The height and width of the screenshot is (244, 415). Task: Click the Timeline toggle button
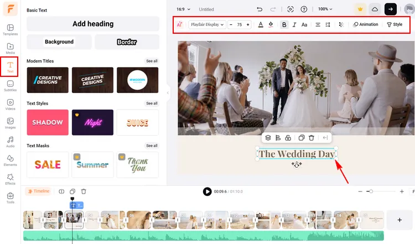coord(39,191)
